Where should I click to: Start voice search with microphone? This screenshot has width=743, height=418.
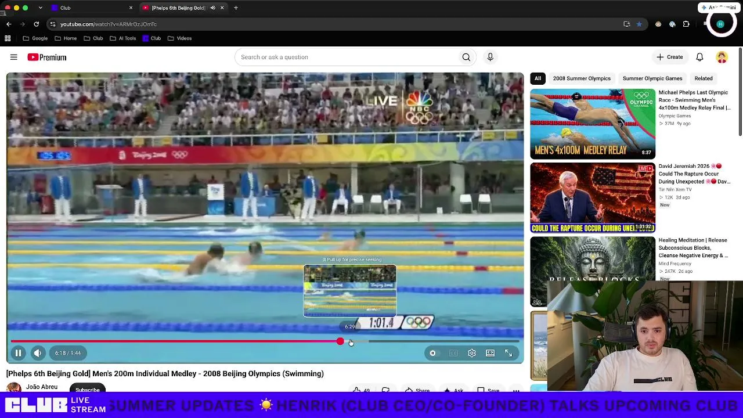(490, 57)
